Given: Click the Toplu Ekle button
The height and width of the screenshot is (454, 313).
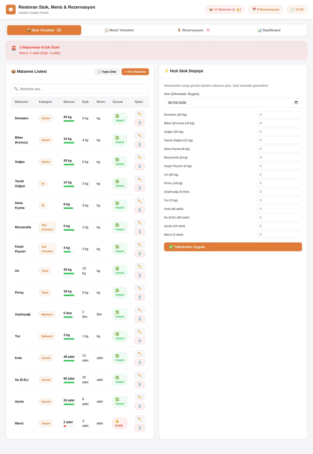Looking at the screenshot, I should 107,72.
